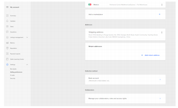178x108 pixels.
Task: Select Security under Settings
Action: (13, 78)
